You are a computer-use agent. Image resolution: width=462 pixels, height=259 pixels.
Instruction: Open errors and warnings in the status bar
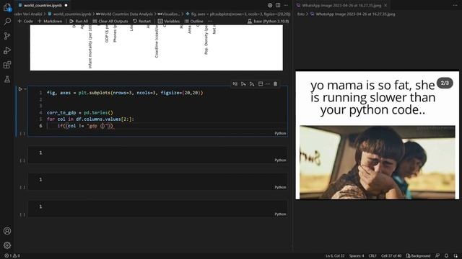(x=12, y=256)
